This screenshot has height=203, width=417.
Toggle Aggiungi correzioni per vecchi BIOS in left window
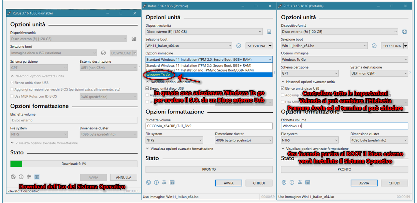click(x=12, y=89)
